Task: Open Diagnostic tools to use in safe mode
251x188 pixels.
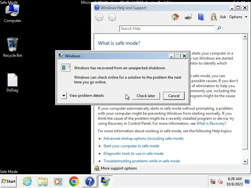Action: point(134,154)
